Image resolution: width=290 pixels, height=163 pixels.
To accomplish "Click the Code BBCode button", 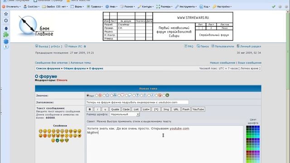I will pos(126,110).
